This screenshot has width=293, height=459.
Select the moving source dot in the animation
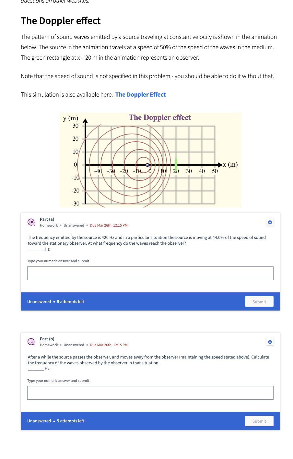tap(148, 165)
